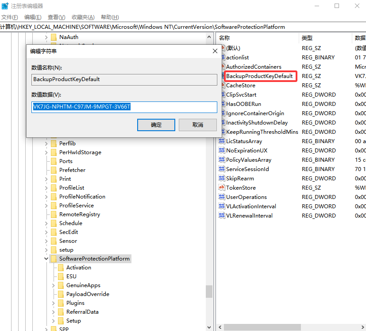
Task: Click the Registry Editor app icon in title bar
Action: (5, 6)
